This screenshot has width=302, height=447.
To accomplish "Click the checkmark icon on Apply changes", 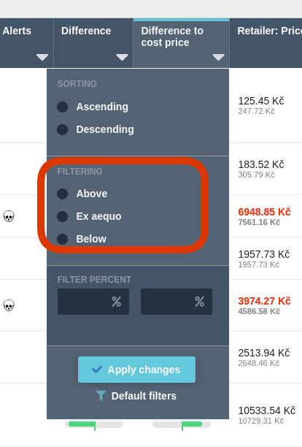I will coord(97,370).
